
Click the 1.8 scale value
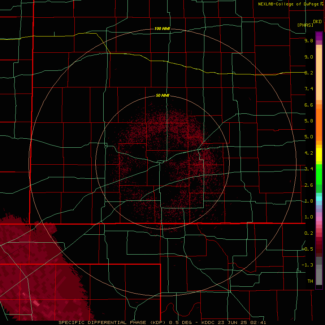click(309, 201)
